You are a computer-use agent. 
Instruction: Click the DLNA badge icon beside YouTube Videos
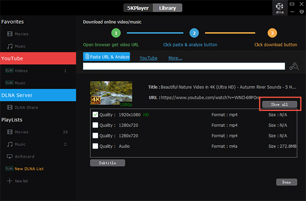click(x=9, y=71)
